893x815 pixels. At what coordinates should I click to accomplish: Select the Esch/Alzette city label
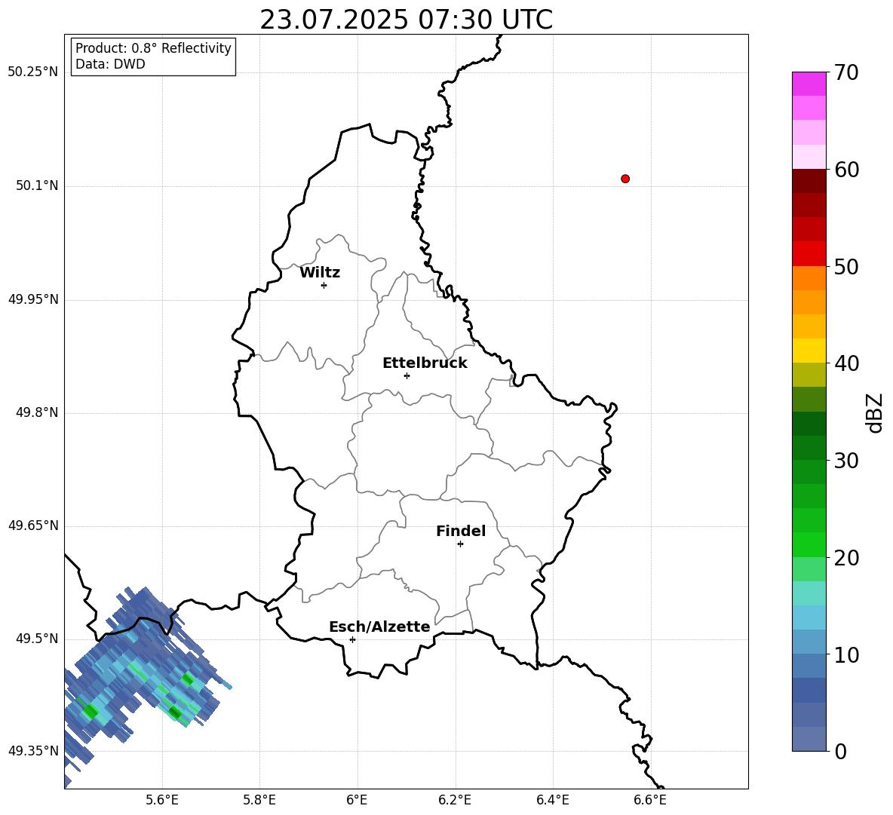[x=379, y=627]
